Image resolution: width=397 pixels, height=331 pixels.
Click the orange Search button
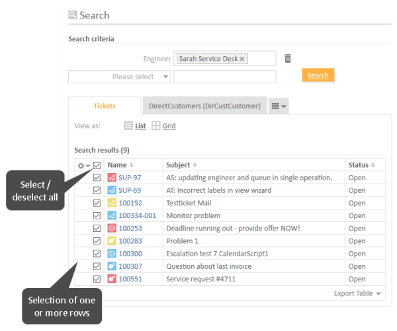[318, 75]
